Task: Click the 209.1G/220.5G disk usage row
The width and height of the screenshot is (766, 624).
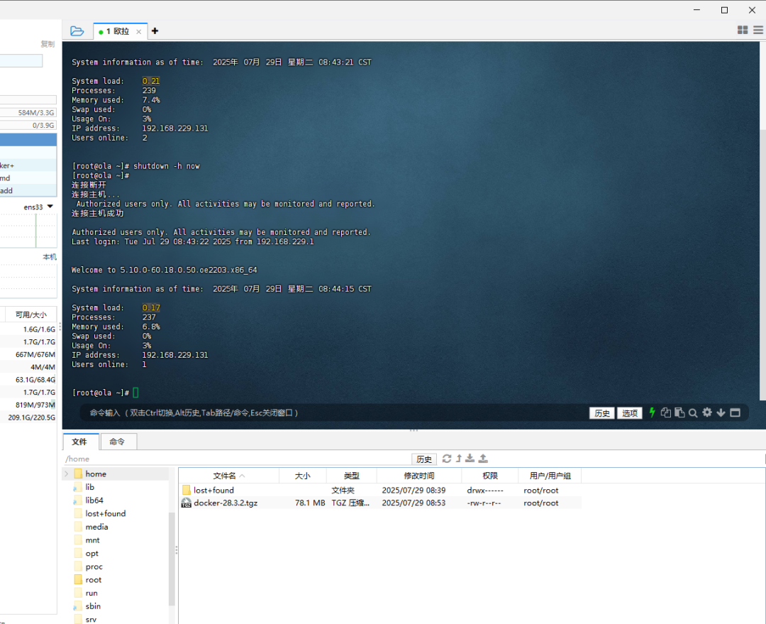Action: pos(28,417)
